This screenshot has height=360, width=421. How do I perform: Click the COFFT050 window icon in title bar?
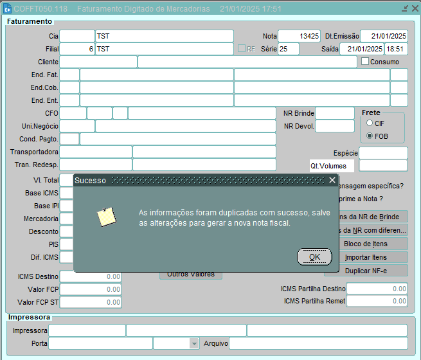8,9
